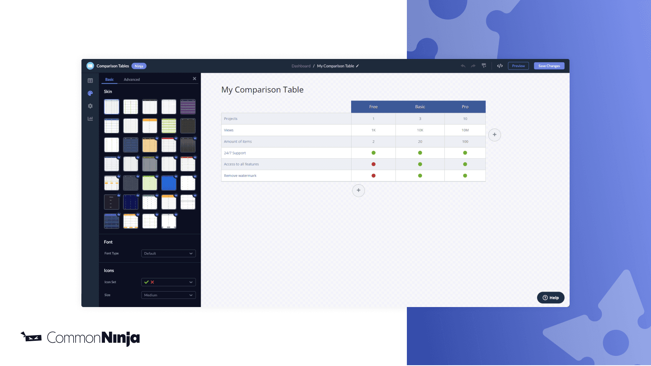Go to Dashboard breadcrumb link
651x366 pixels.
301,66
